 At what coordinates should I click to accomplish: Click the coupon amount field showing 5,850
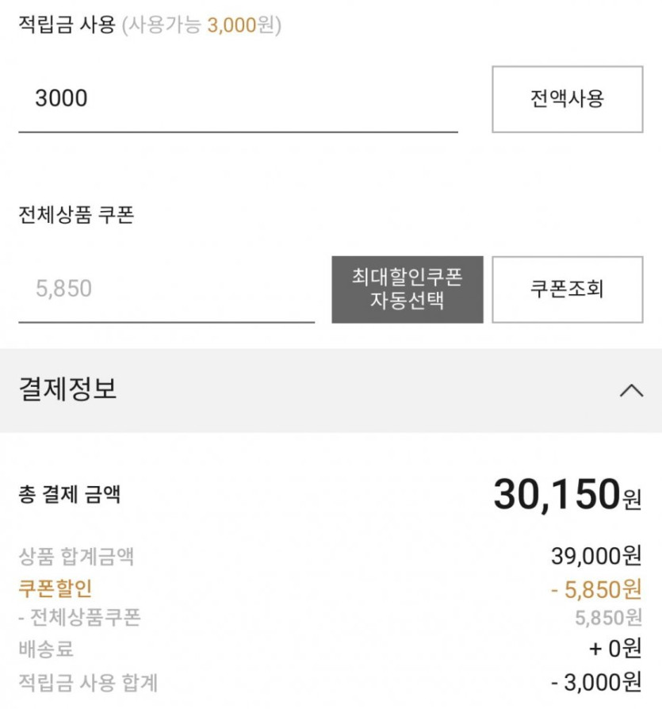coord(166,289)
